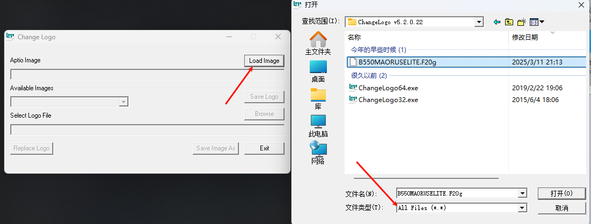
Task: Exit the Change Logo application
Action: (x=264, y=148)
